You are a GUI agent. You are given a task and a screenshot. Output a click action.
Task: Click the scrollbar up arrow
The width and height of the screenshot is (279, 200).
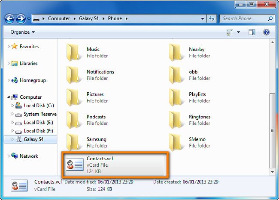coord(273,42)
